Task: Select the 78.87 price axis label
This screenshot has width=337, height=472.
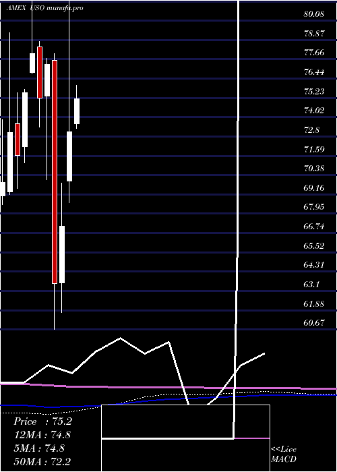Action: 314,34
